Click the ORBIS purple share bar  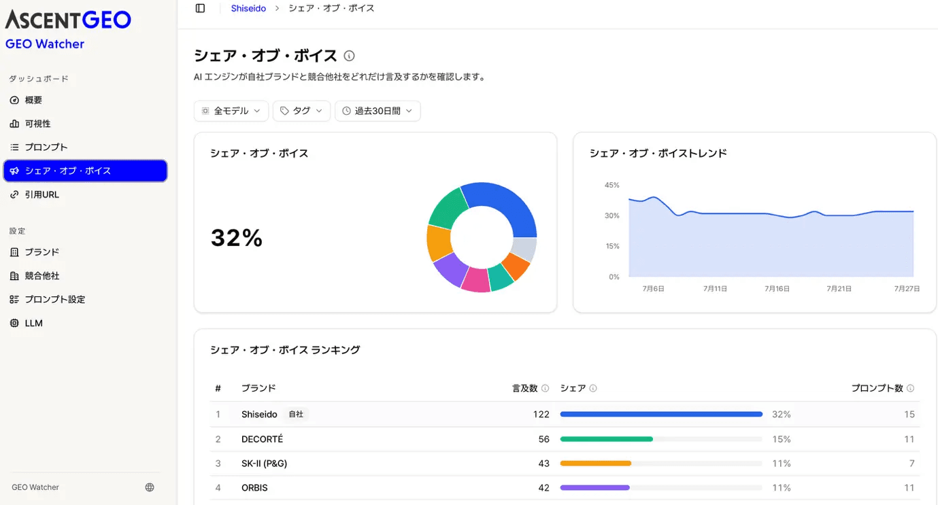tap(595, 487)
